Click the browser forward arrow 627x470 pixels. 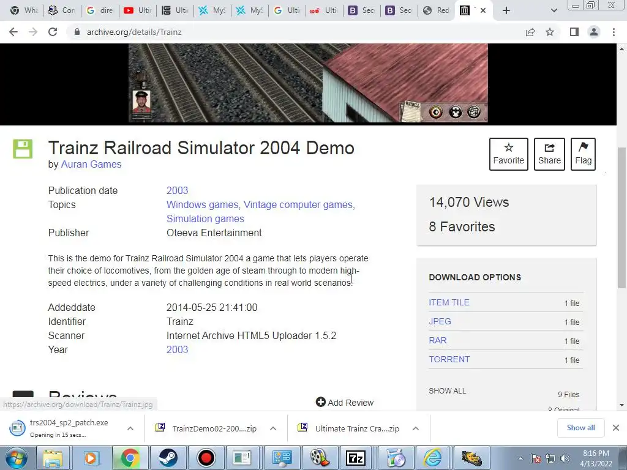33,32
